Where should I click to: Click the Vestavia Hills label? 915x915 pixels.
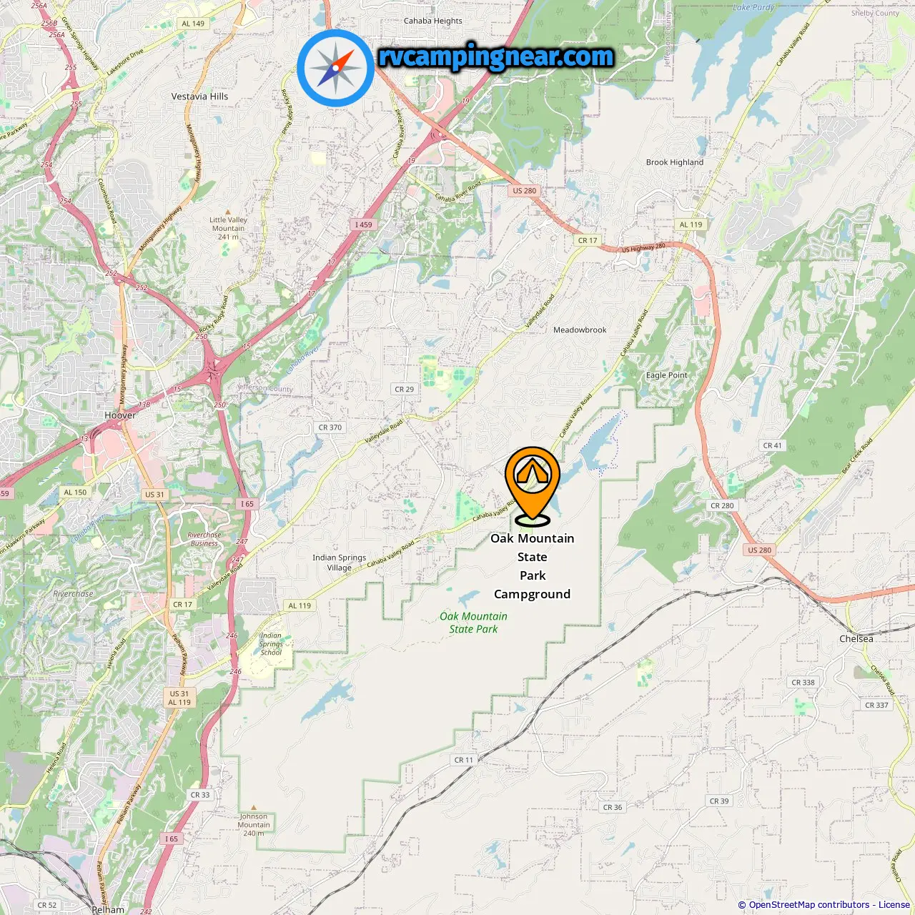tap(199, 97)
